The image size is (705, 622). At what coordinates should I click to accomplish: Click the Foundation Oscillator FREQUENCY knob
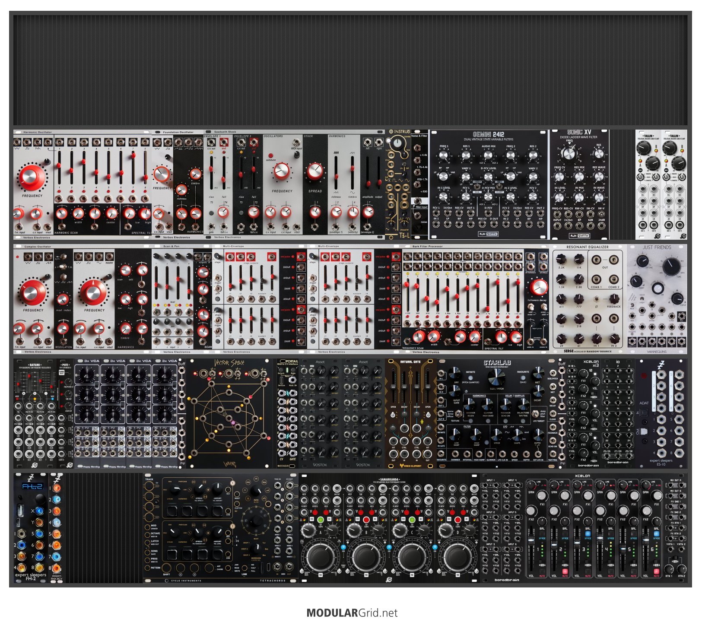click(161, 175)
